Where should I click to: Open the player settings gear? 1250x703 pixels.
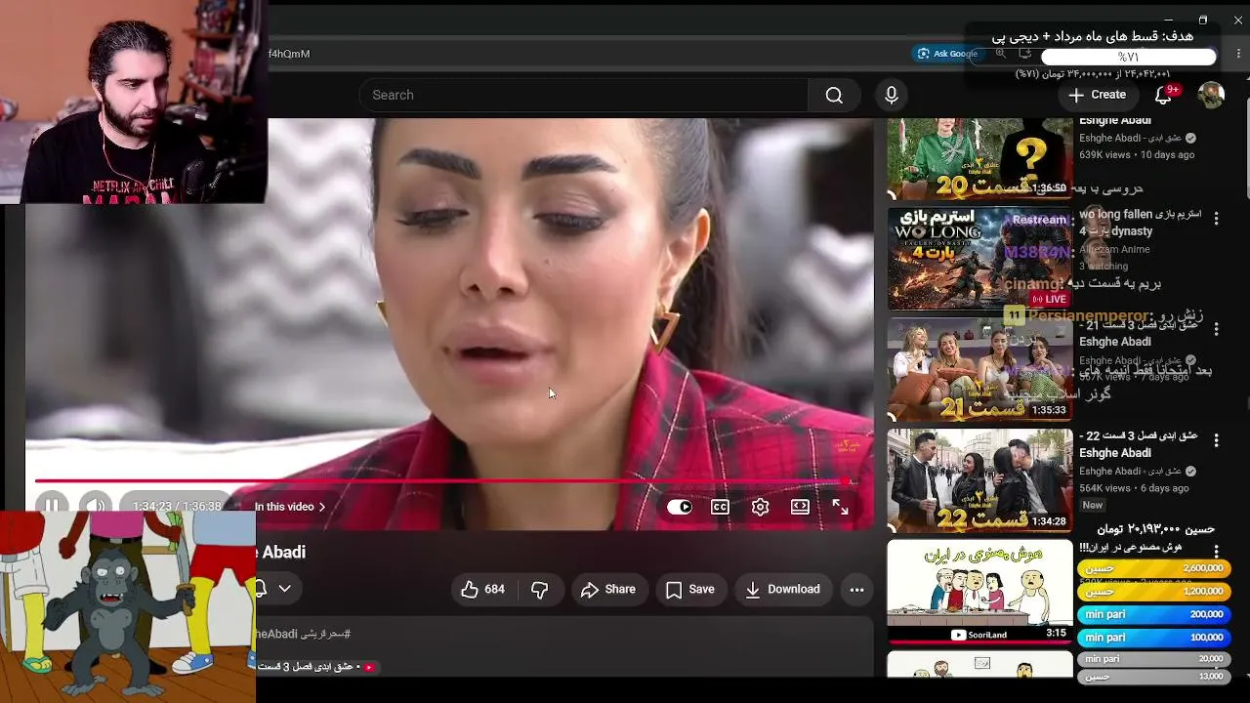[760, 507]
